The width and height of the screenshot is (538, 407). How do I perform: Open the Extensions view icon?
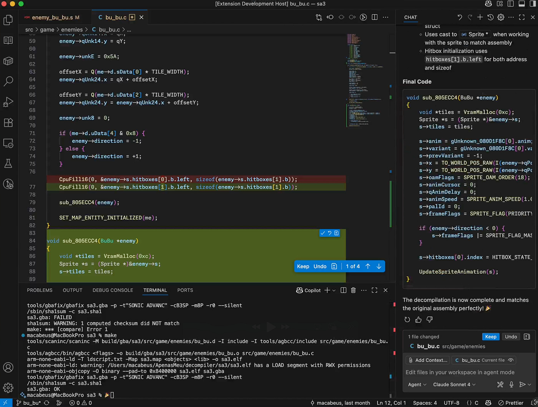click(8, 123)
